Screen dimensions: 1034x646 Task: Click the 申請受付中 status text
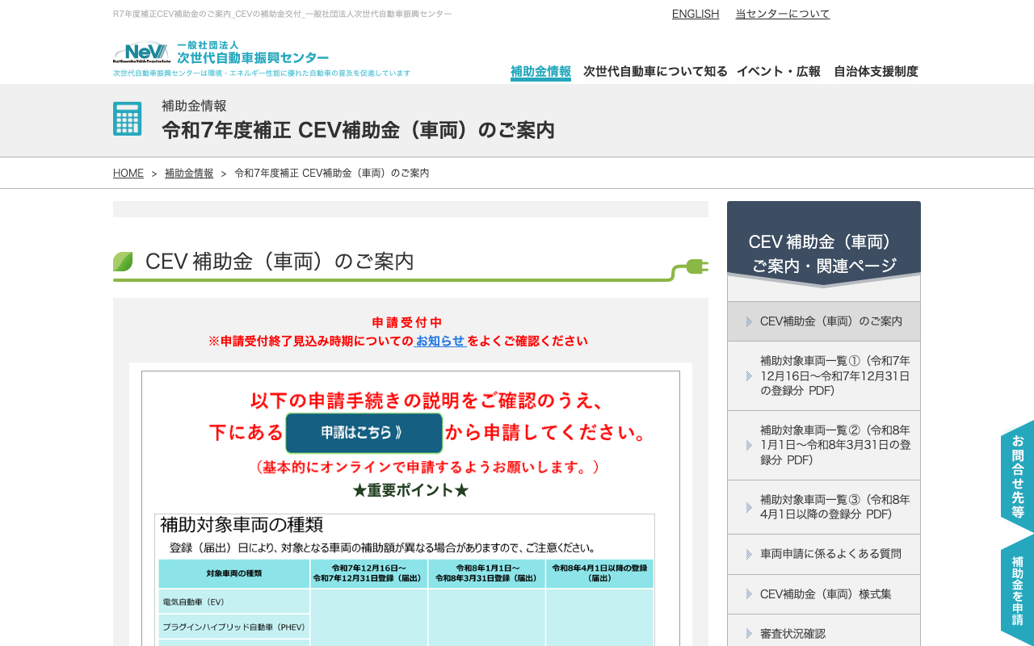click(x=407, y=322)
